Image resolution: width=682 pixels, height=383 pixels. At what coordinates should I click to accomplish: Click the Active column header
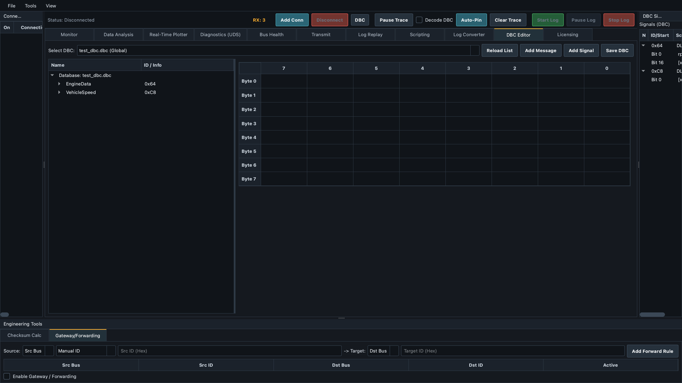(x=610, y=365)
